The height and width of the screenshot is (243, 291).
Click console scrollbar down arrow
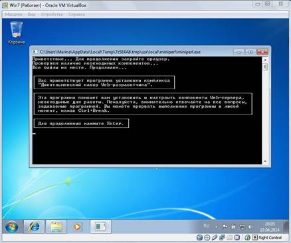[x=265, y=161]
